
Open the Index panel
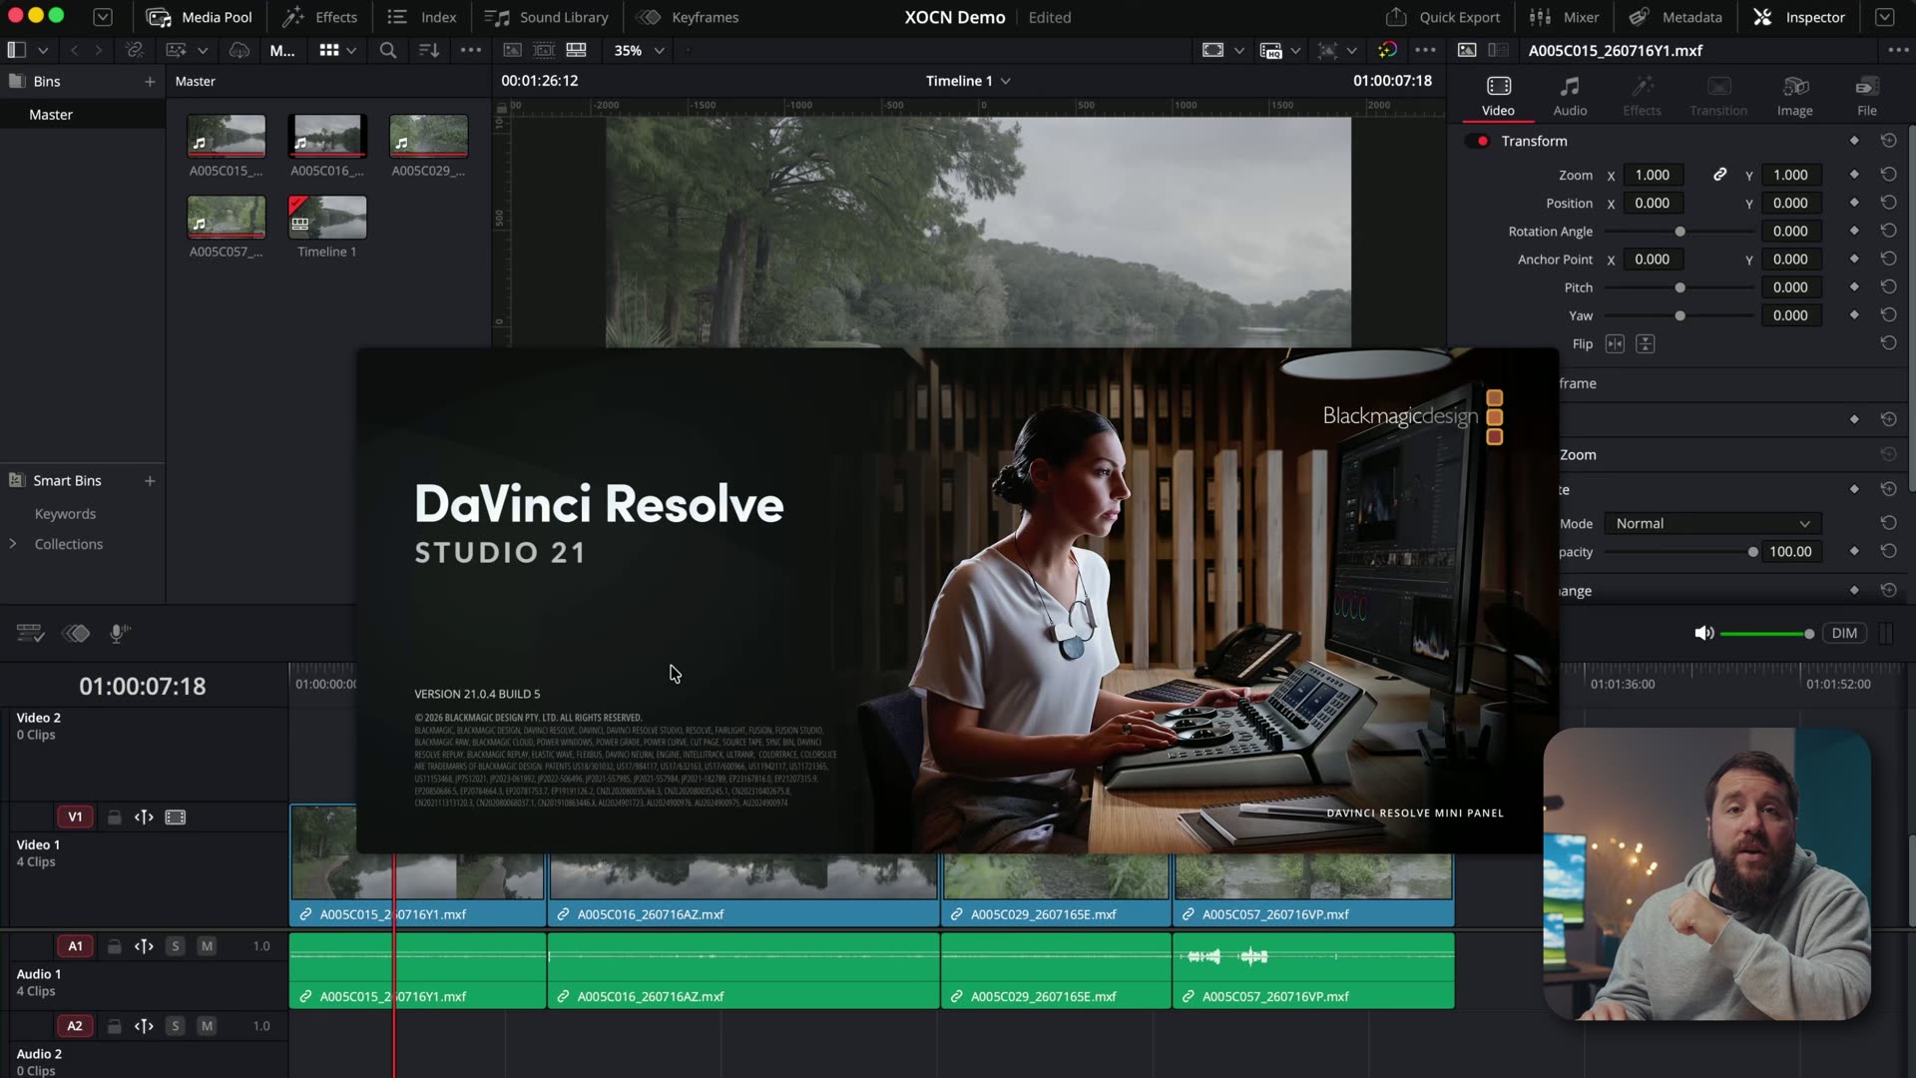421,17
